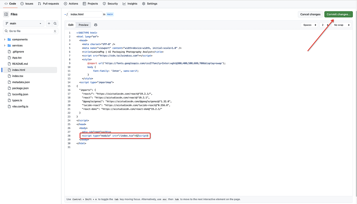Switch to Preview mode
The image size is (357, 204).
pos(83,25)
